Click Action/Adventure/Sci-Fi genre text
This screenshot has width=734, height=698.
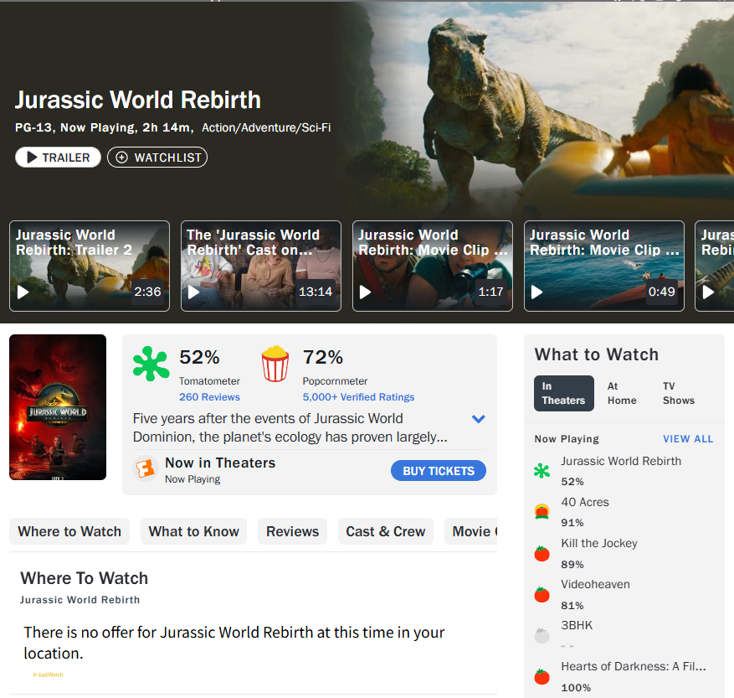(266, 127)
